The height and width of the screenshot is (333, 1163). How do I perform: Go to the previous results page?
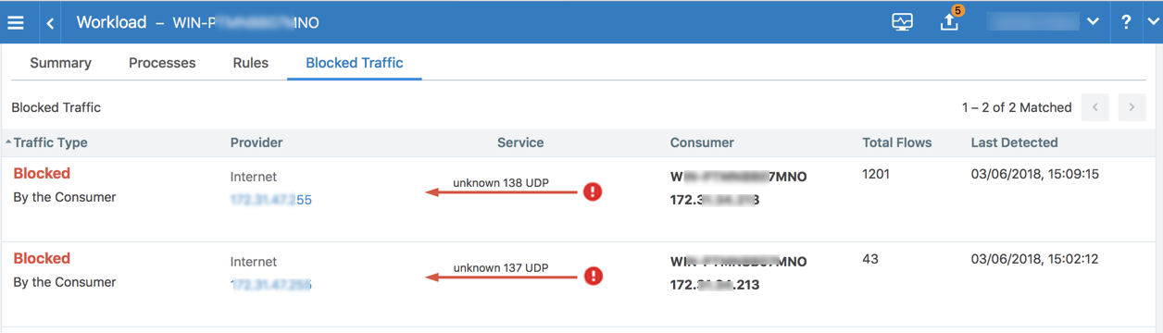pyautogui.click(x=1094, y=107)
